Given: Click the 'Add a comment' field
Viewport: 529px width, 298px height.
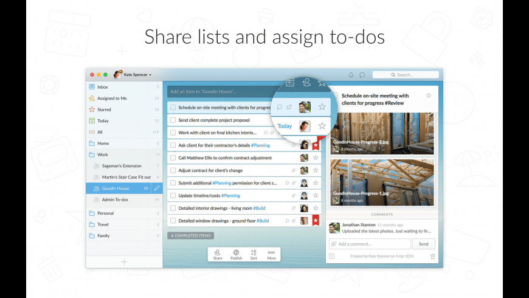Looking at the screenshot, I should (370, 244).
